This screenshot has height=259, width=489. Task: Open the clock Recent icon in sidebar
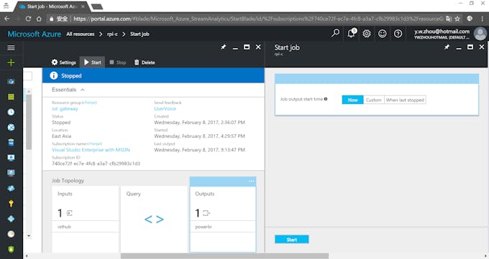[x=11, y=112]
